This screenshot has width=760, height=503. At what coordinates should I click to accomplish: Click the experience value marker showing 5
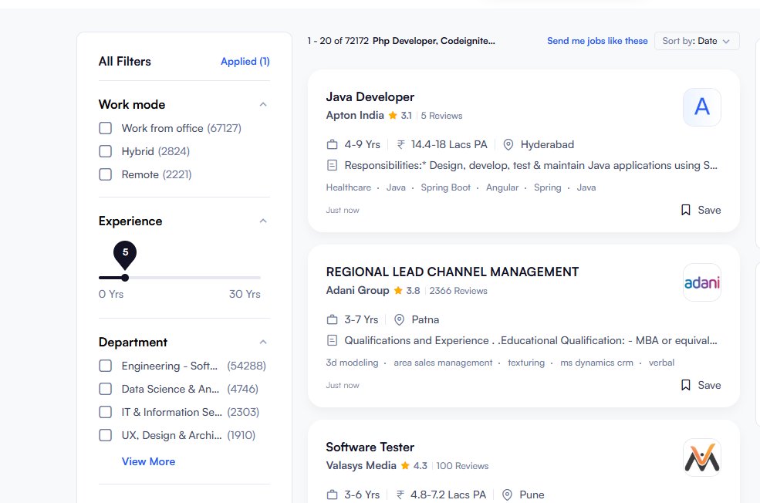125,254
